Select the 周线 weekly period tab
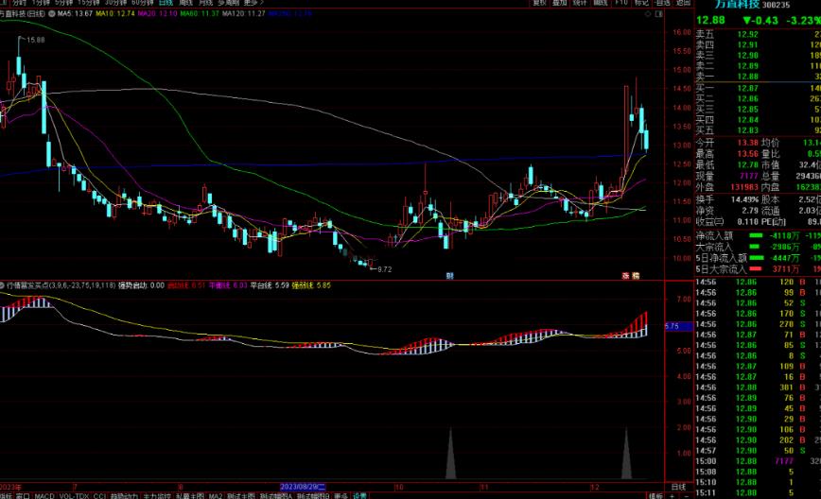This screenshot has height=499, width=821. point(186,3)
